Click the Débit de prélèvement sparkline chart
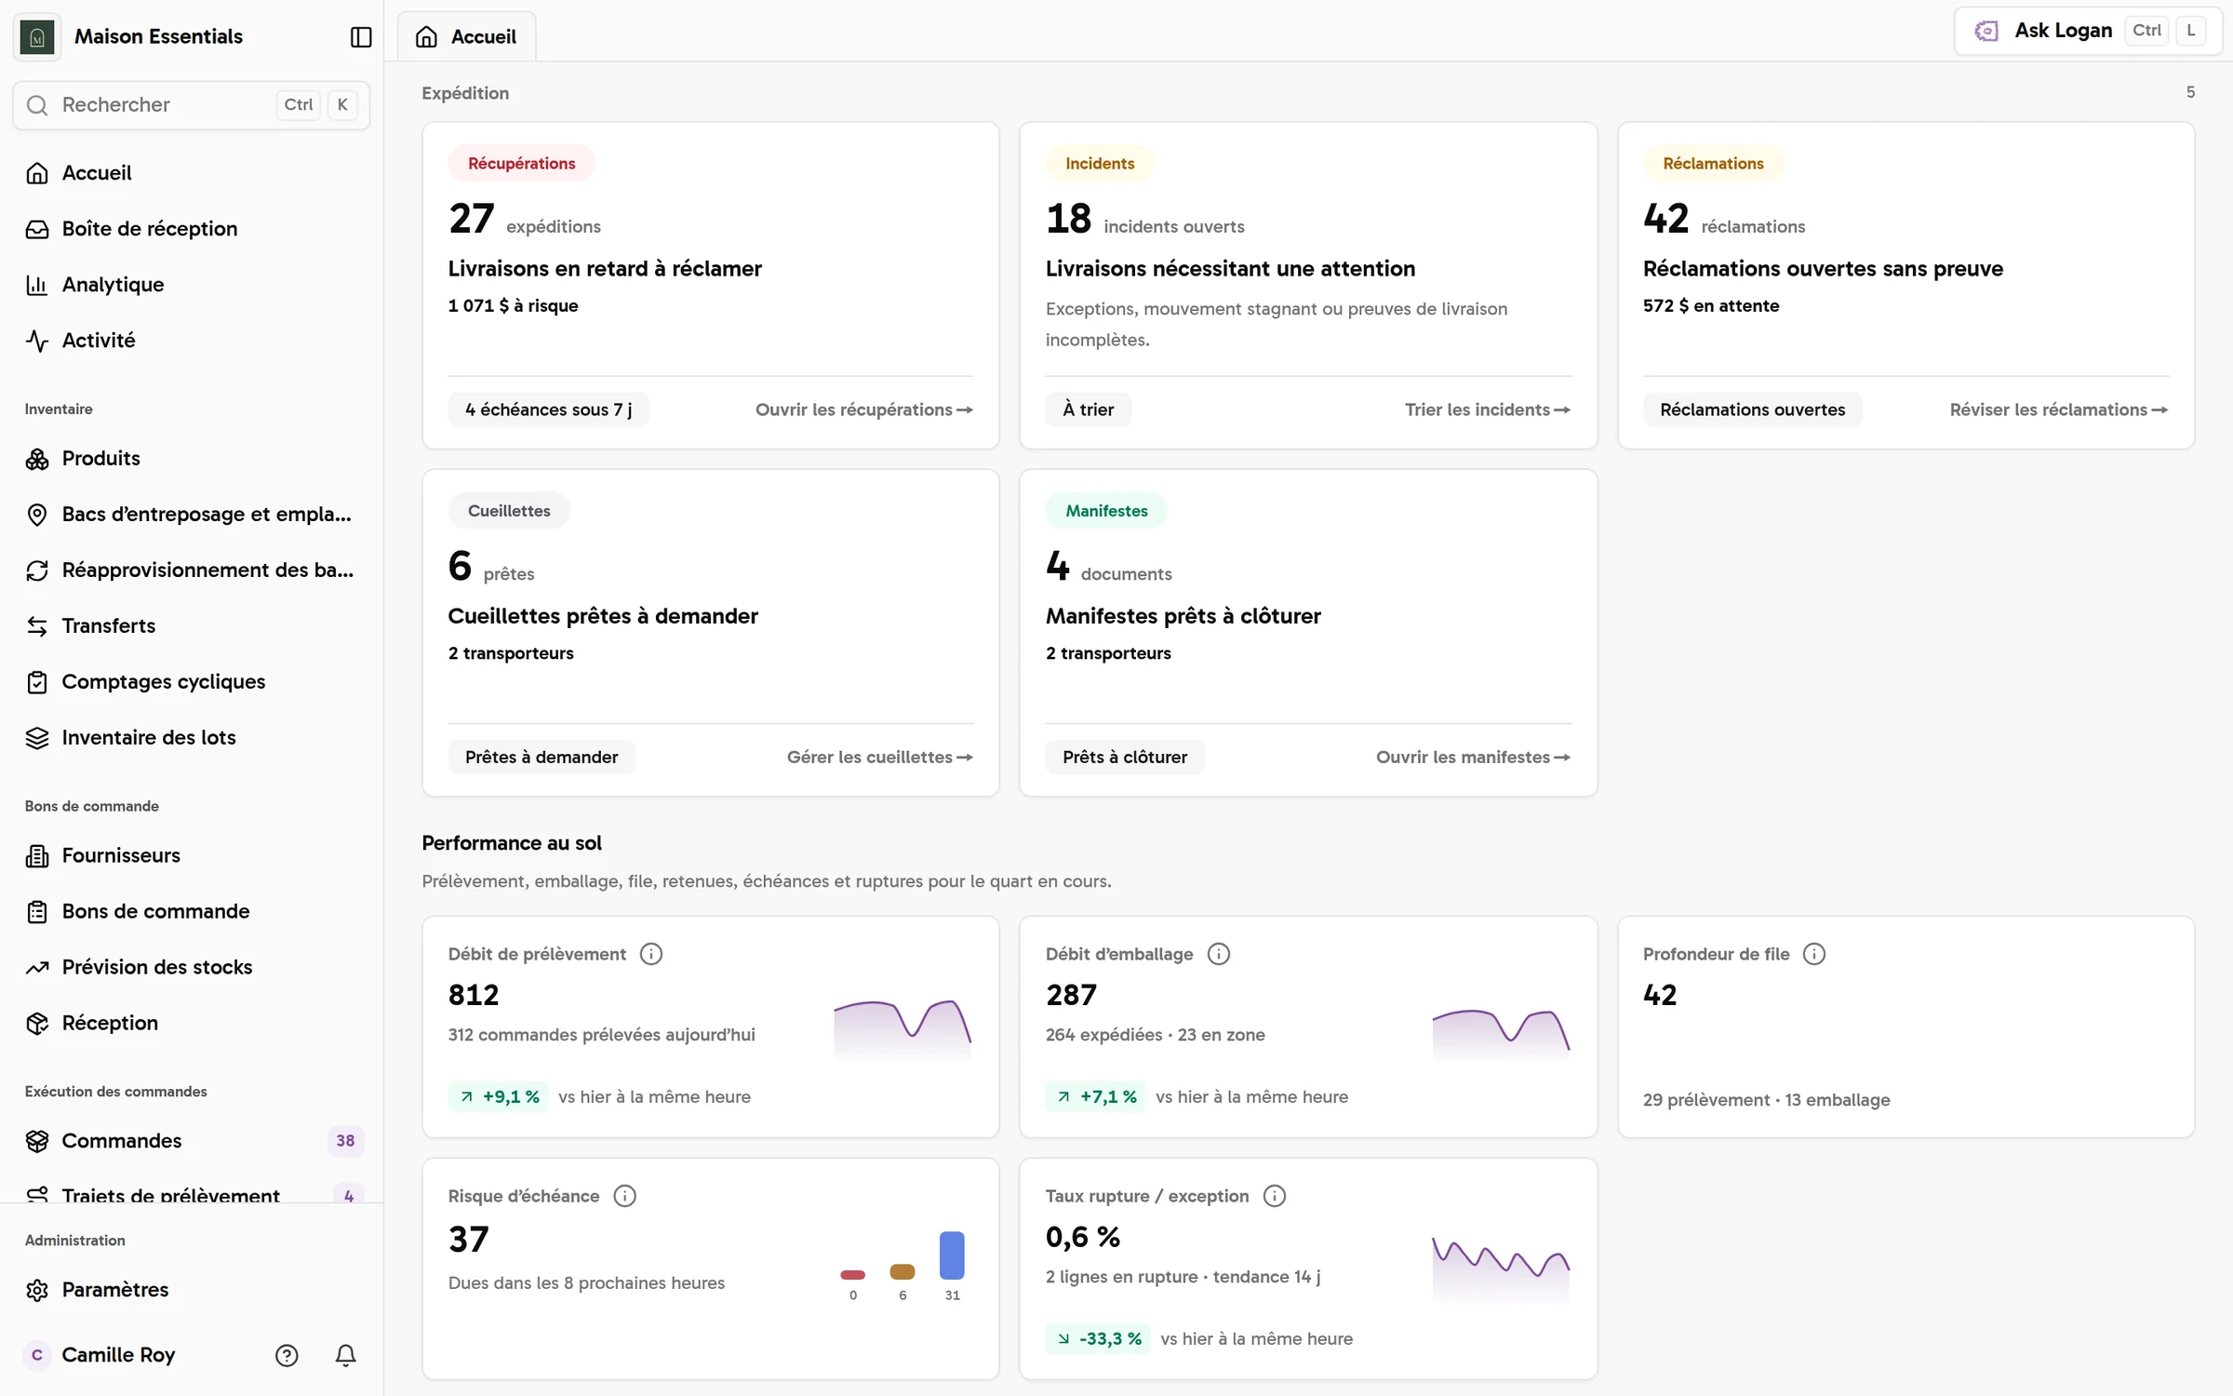The image size is (2233, 1396). (903, 1029)
